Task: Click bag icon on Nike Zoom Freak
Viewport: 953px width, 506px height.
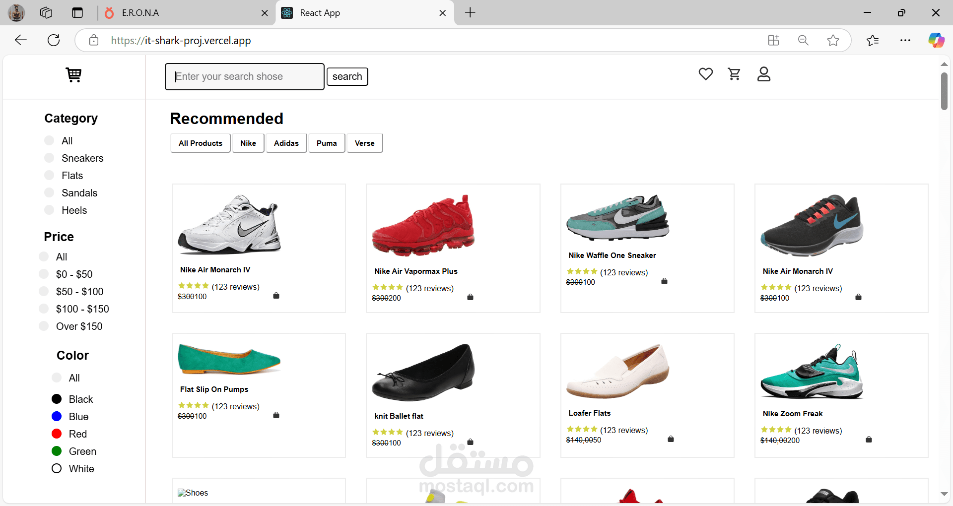Action: (x=869, y=440)
